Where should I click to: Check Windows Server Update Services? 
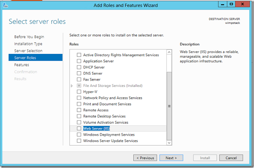[x=79, y=141]
